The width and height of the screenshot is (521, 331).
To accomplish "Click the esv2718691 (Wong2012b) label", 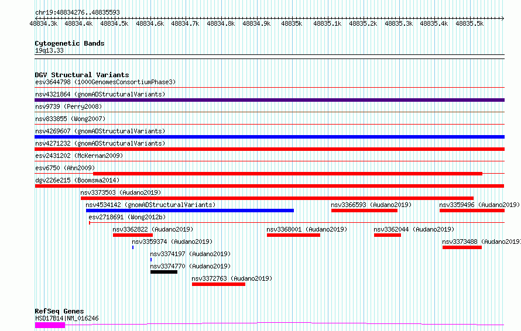I will pos(127,217).
